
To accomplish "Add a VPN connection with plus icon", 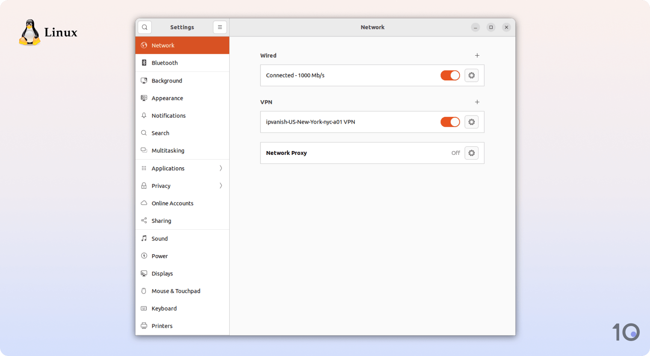I will click(477, 102).
